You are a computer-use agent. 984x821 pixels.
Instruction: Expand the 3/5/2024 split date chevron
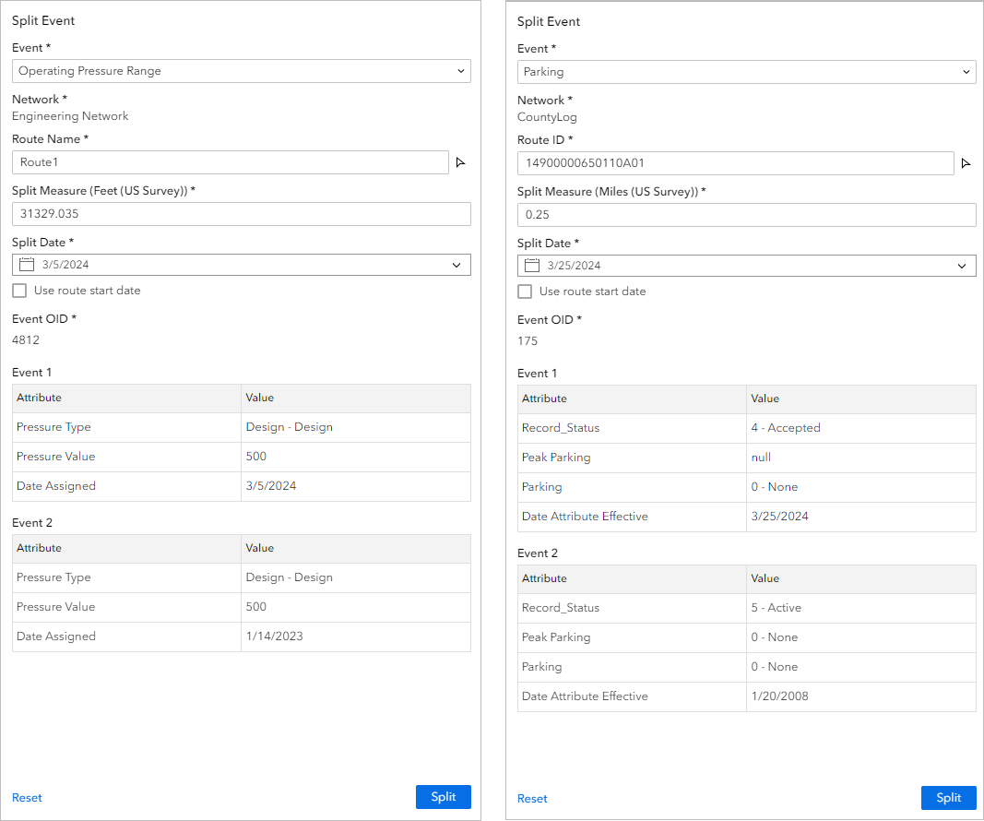click(x=456, y=265)
